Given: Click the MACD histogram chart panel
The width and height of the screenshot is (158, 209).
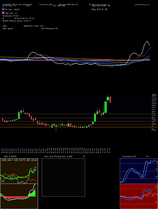Looking at the screenshot, I should click(x=19, y=196).
